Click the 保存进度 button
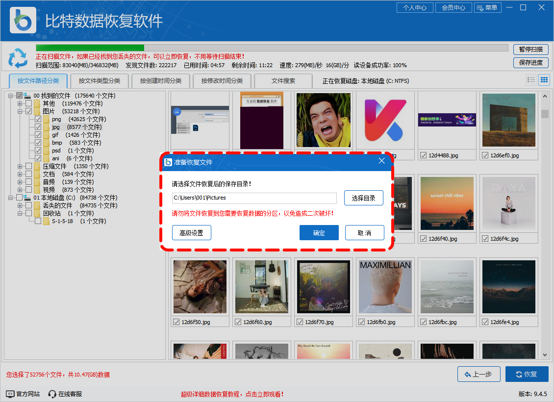The width and height of the screenshot is (554, 402). click(x=530, y=63)
